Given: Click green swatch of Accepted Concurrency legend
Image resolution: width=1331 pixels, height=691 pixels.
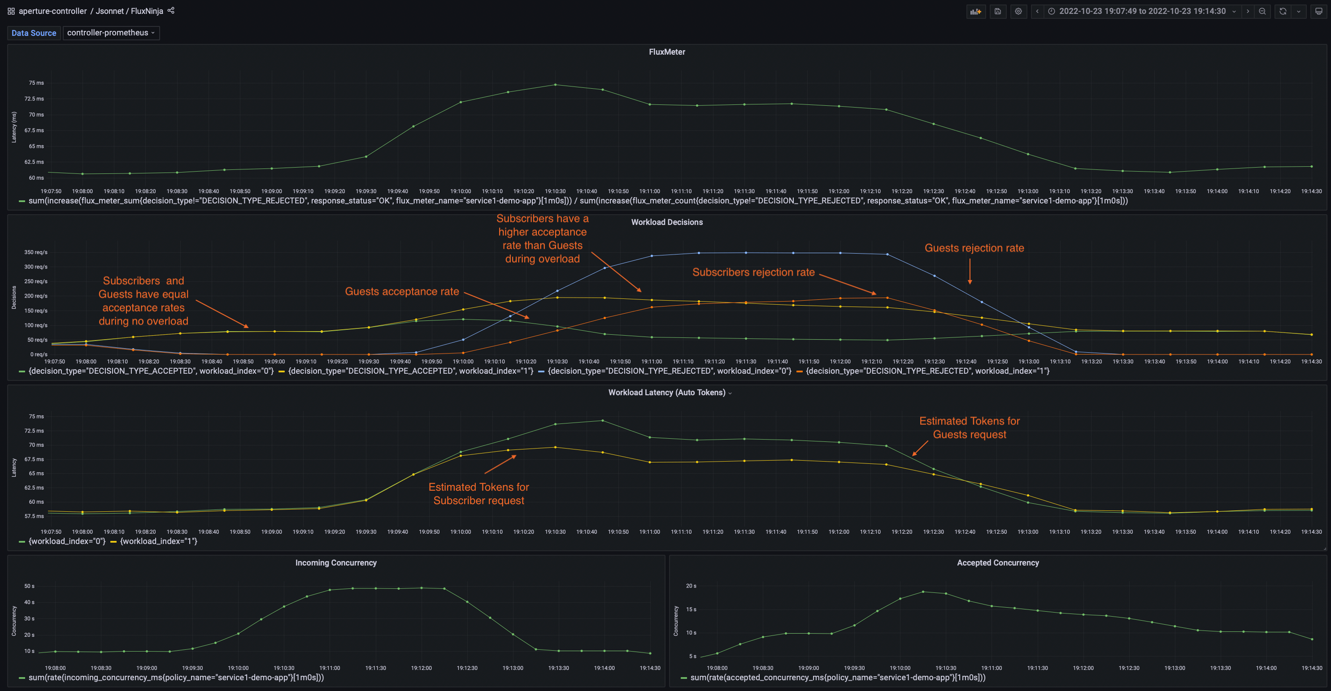Looking at the screenshot, I should 684,678.
